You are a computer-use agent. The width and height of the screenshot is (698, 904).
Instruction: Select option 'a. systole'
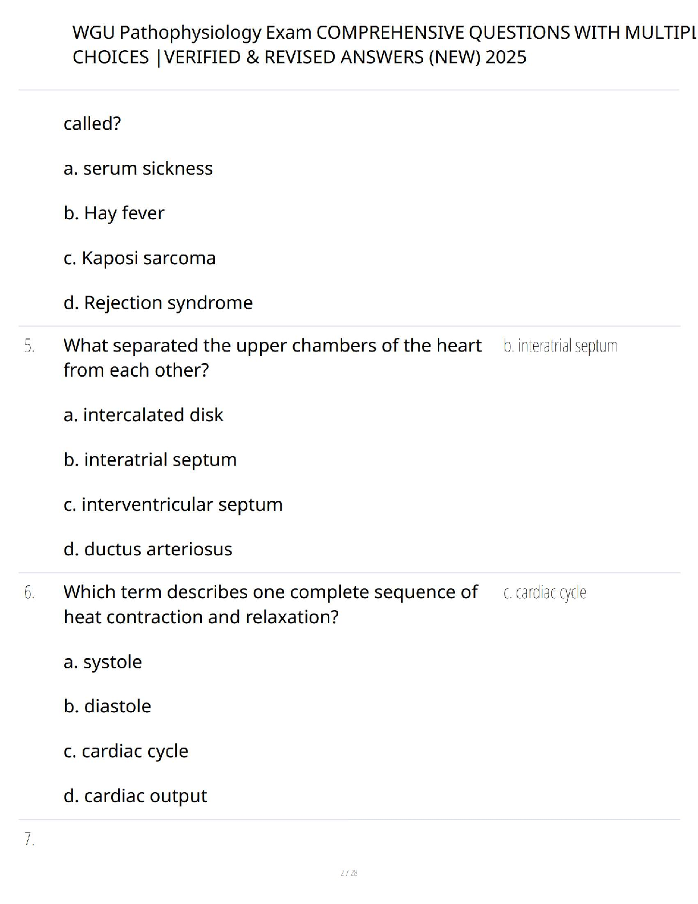103,662
